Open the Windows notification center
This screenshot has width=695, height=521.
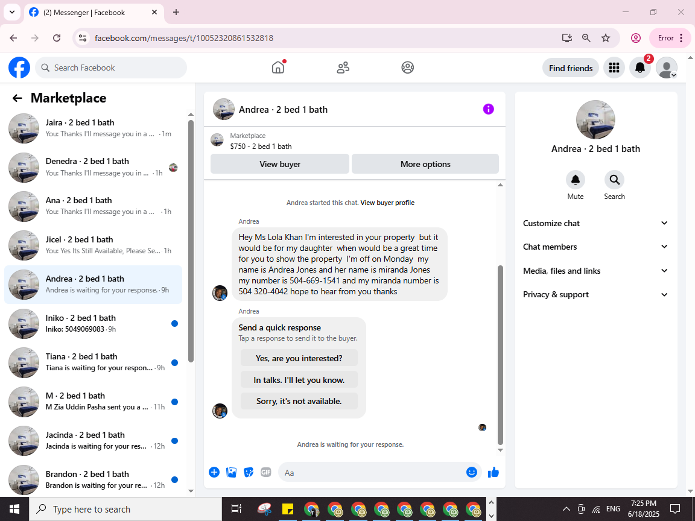point(675,508)
